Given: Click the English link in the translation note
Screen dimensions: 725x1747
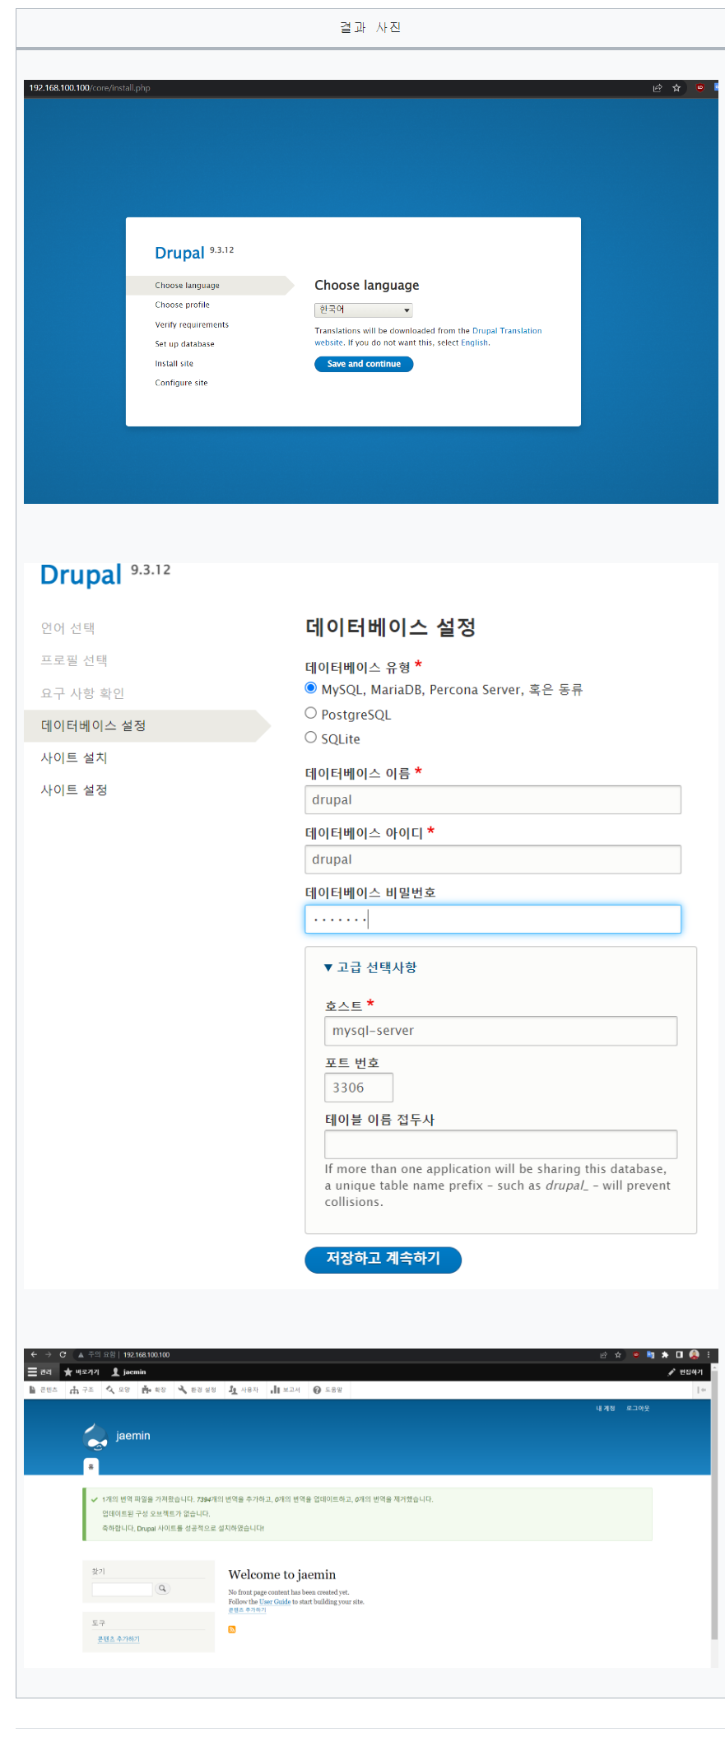Looking at the screenshot, I should tap(475, 342).
